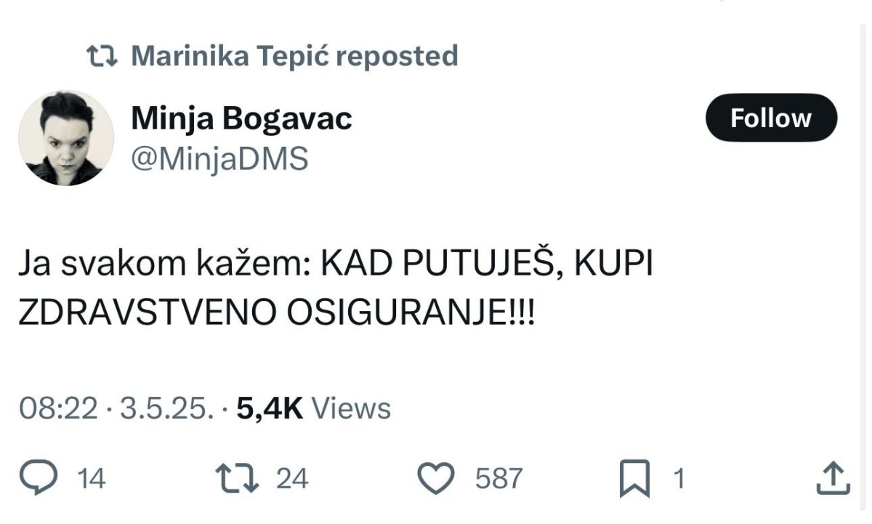This screenshot has width=872, height=524.
Task: Click the small repost icon beside Marinika Tepić
Action: point(102,56)
